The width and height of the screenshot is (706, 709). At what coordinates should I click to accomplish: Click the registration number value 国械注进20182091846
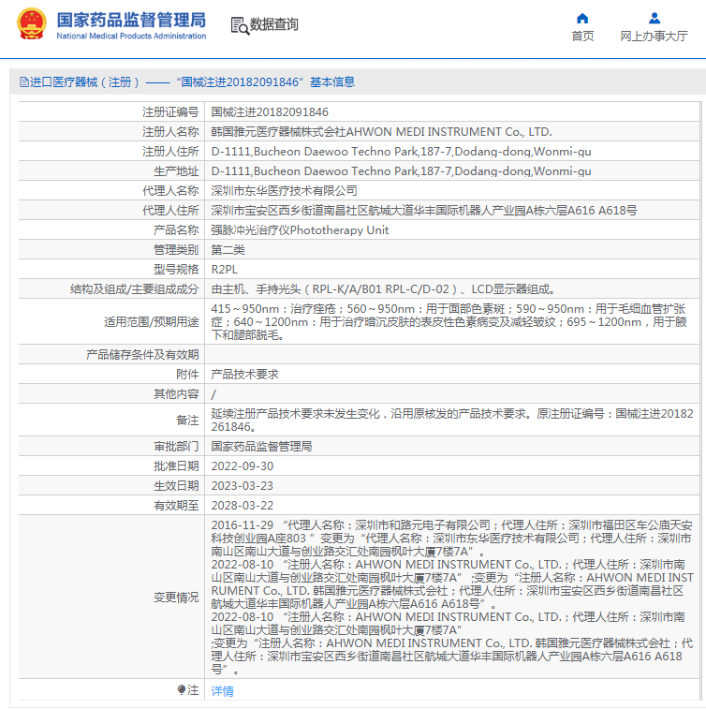click(x=270, y=111)
